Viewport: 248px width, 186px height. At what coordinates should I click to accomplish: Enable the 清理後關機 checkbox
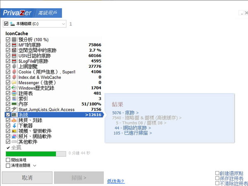[x=8, y=166]
